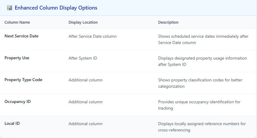This screenshot has width=257, height=138.
Task: Click After Service Date column cell
Action: coord(93,36)
